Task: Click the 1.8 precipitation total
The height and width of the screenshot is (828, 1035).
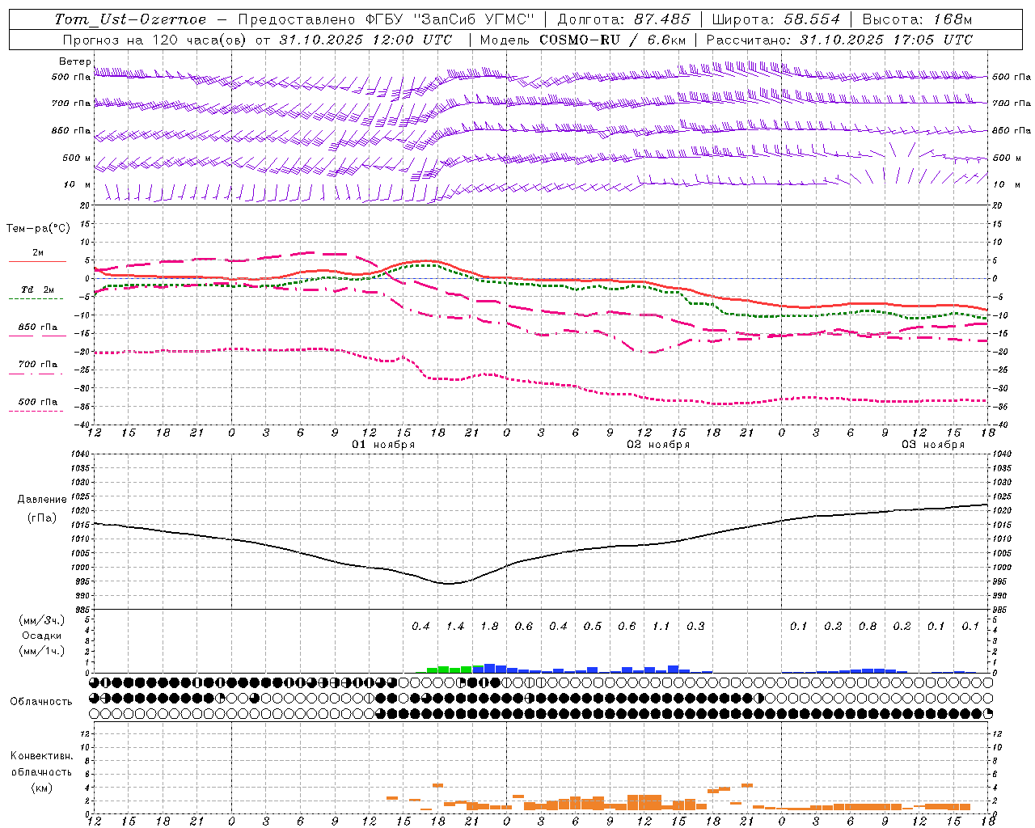Action: pyautogui.click(x=489, y=626)
